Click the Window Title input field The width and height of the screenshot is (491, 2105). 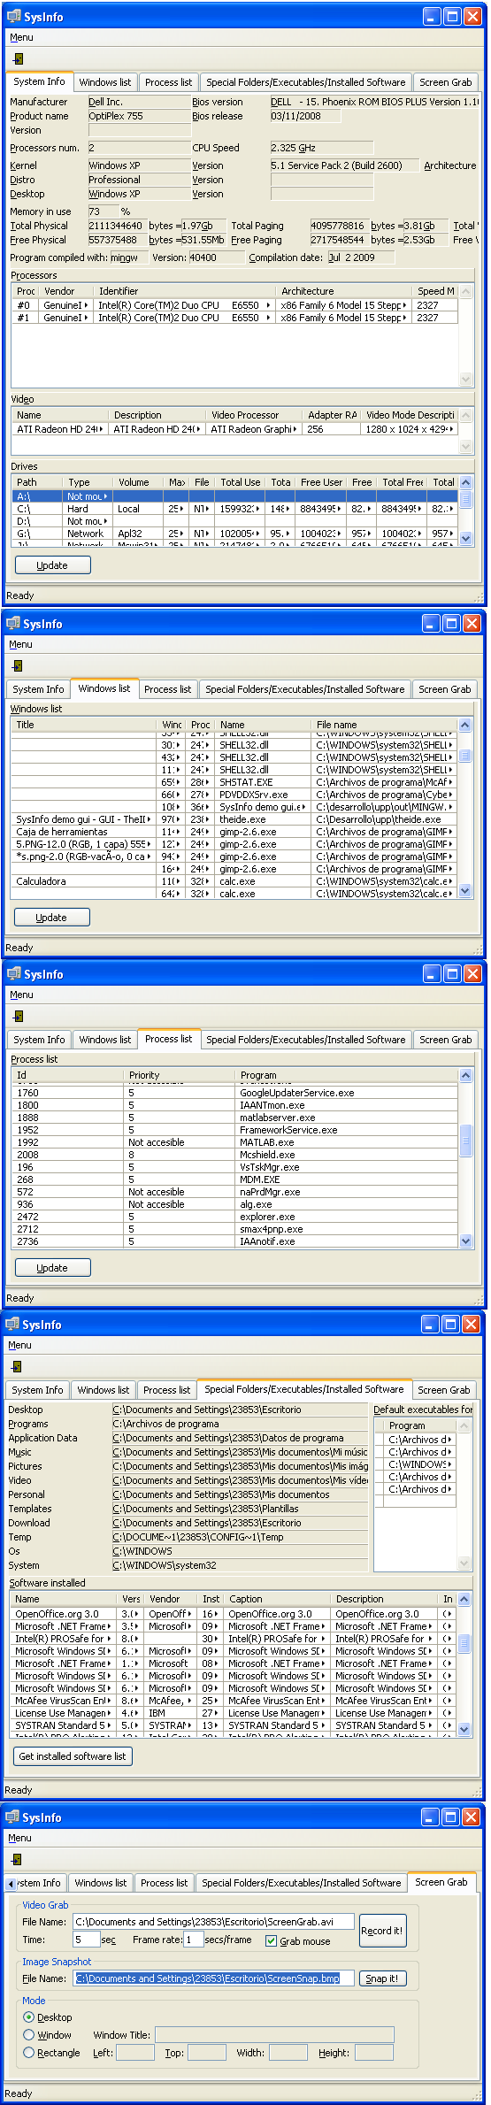pyautogui.click(x=274, y=2035)
